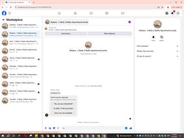
Task: Attach a photo with image icon
Action: (50, 128)
